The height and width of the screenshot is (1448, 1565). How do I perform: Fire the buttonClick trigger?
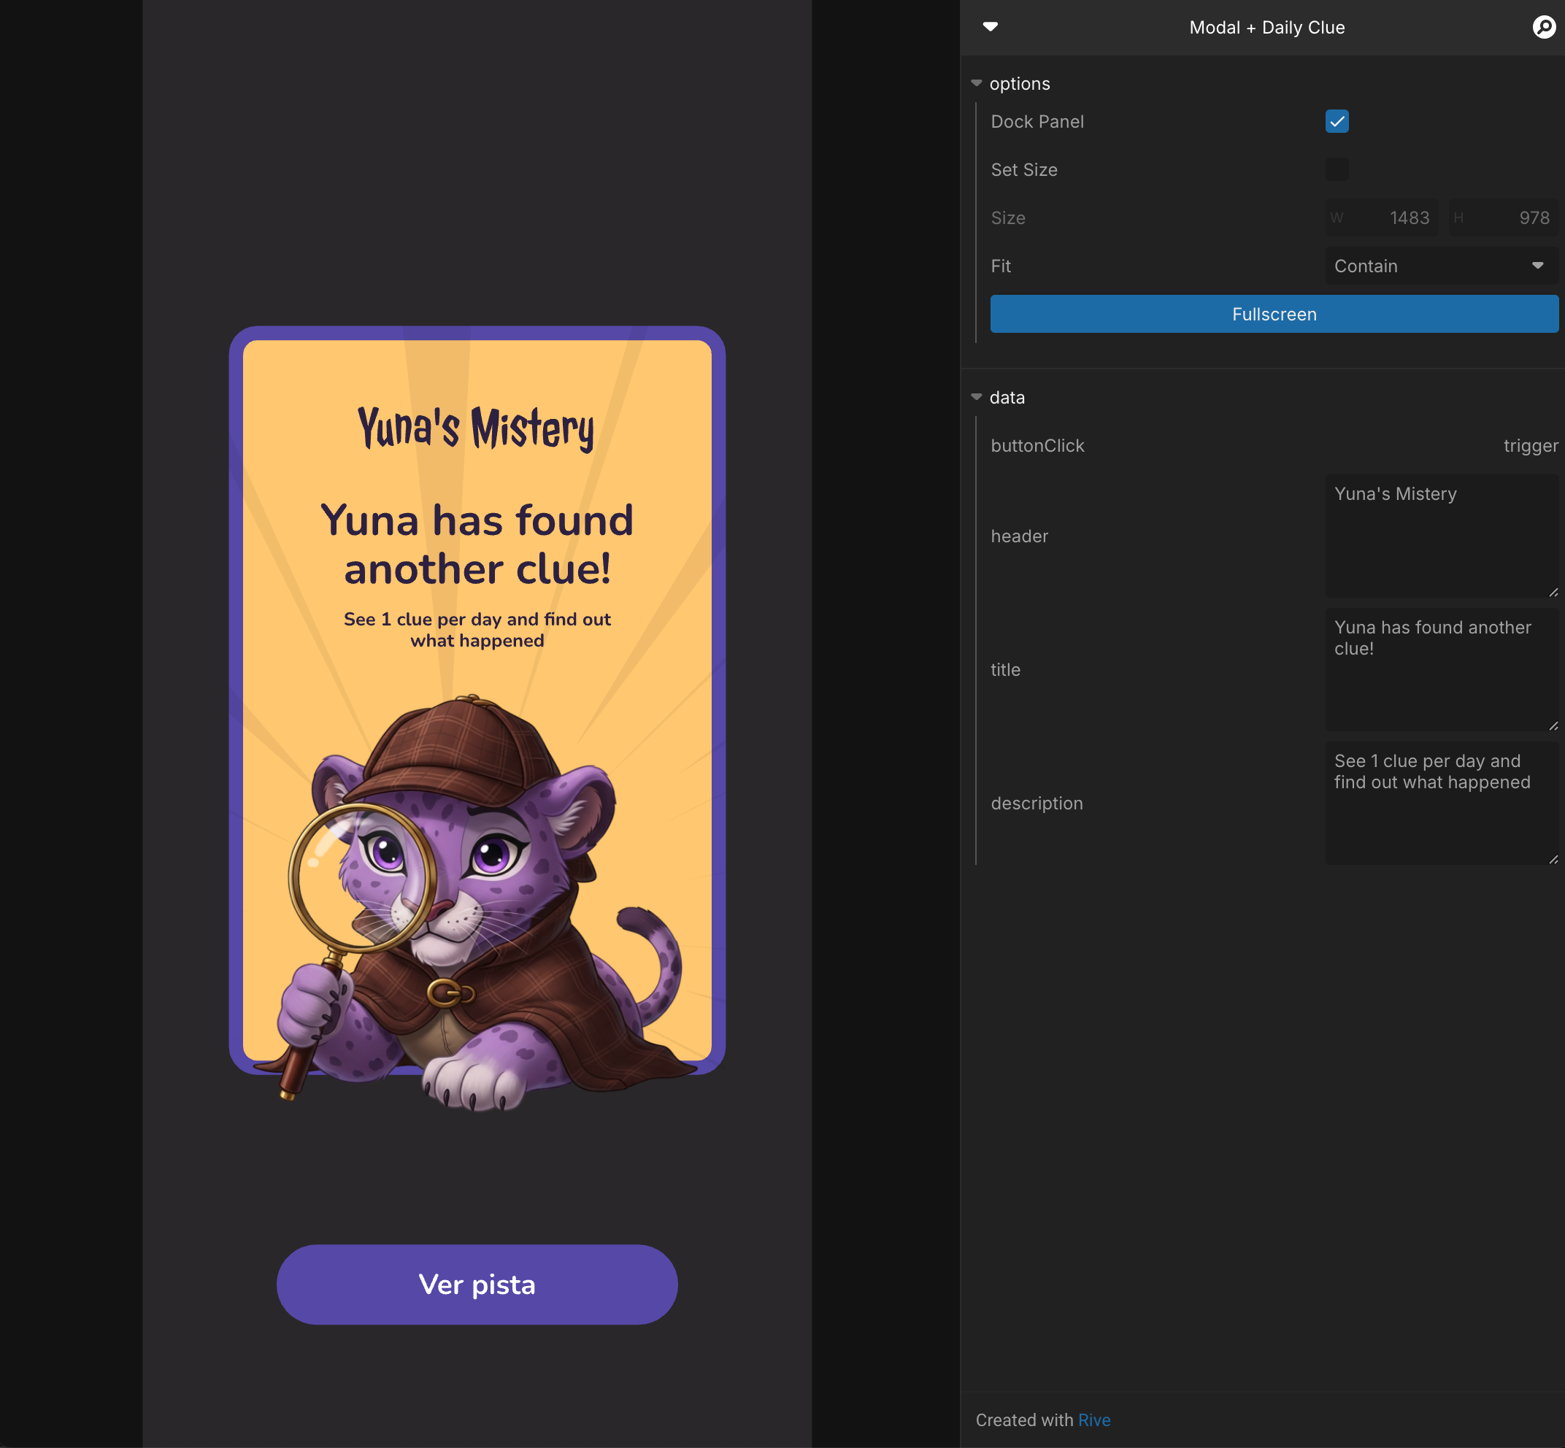[x=1530, y=446]
